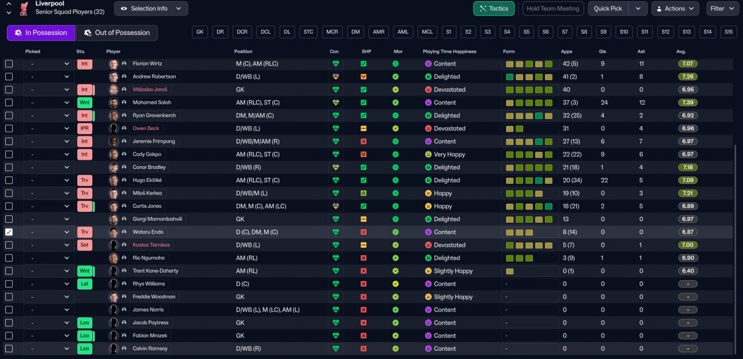Open Ryan Gravenberch's player name link

click(154, 115)
